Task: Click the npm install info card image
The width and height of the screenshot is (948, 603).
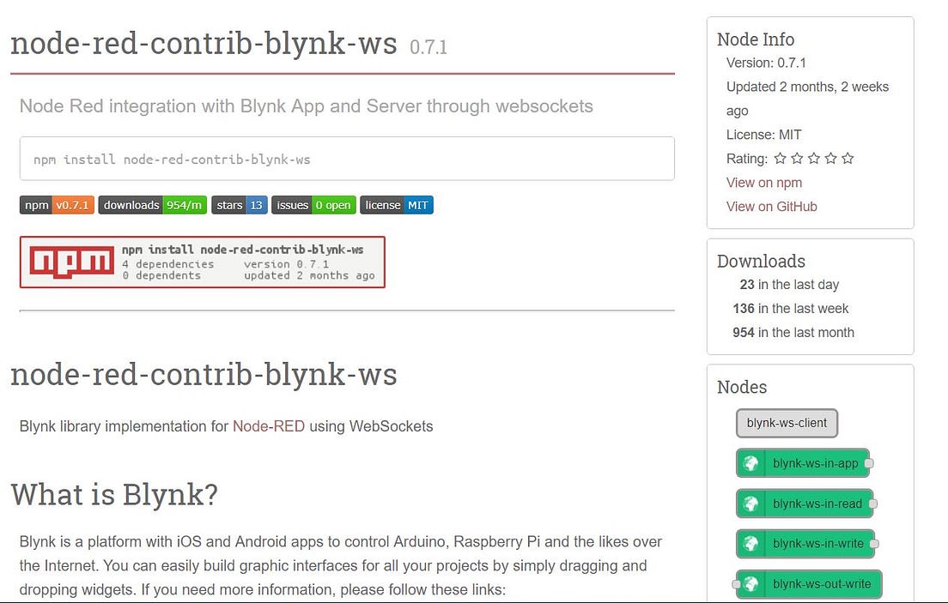Action: [x=204, y=262]
